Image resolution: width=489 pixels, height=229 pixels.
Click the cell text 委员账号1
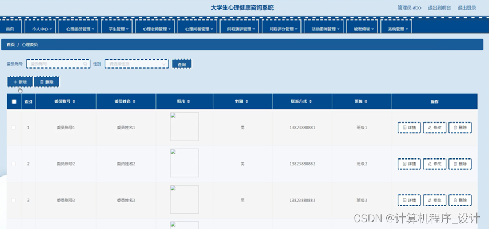point(66,128)
